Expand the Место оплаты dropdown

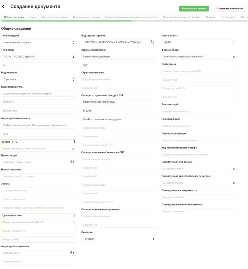pos(199,42)
